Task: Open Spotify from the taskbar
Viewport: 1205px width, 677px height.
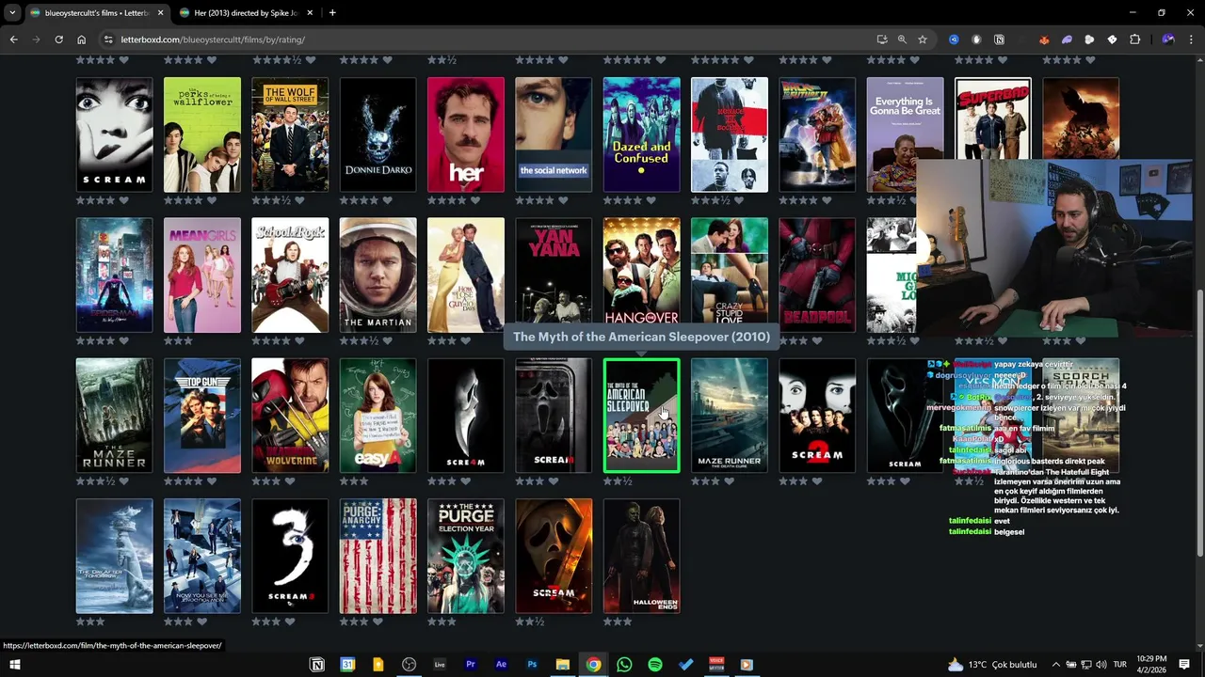Action: click(x=654, y=665)
